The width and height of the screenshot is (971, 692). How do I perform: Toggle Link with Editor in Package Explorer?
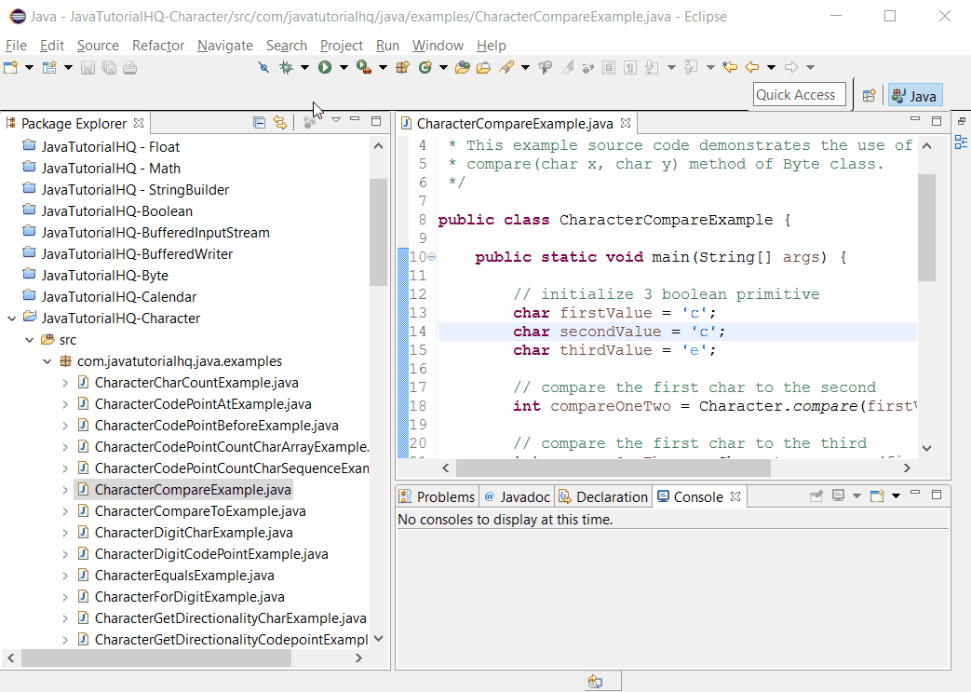(x=282, y=123)
